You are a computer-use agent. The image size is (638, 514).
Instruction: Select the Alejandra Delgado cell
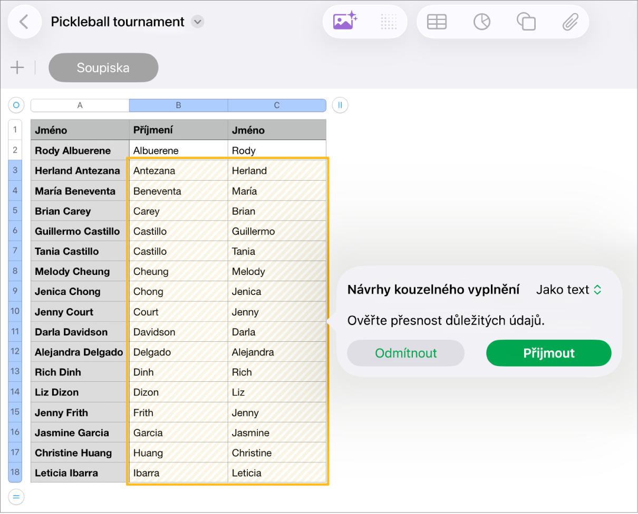click(80, 352)
